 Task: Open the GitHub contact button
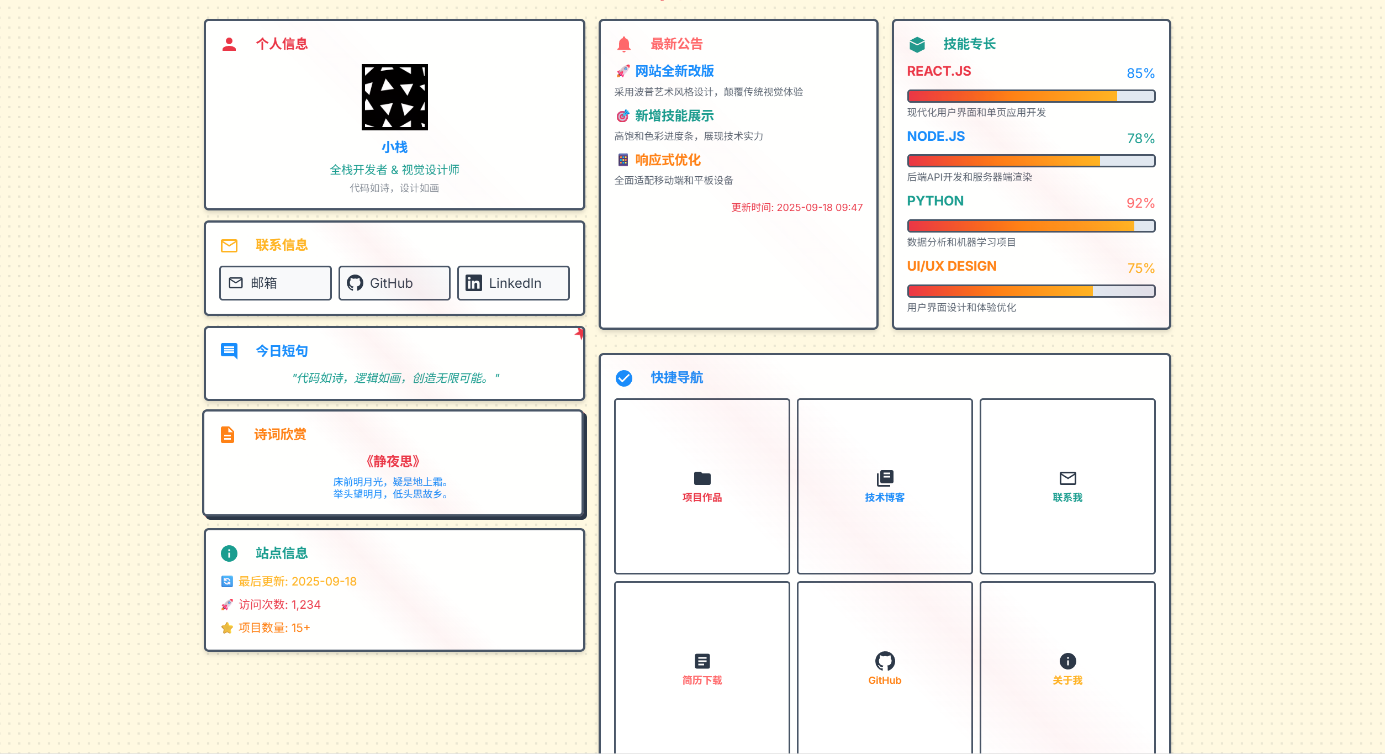[394, 283]
